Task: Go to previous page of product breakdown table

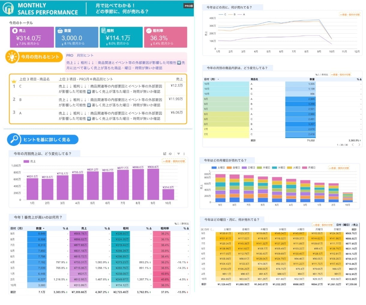Action: coord(353,145)
